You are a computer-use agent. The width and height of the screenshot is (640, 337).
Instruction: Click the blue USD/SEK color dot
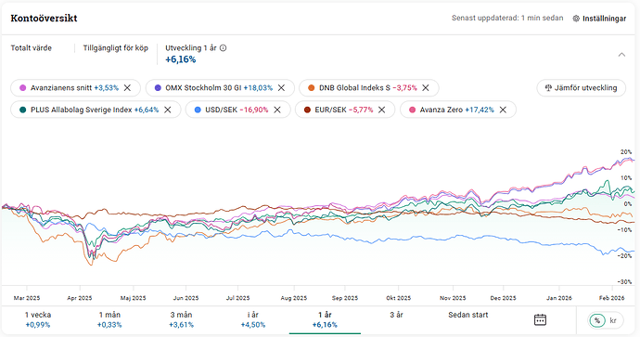198,110
